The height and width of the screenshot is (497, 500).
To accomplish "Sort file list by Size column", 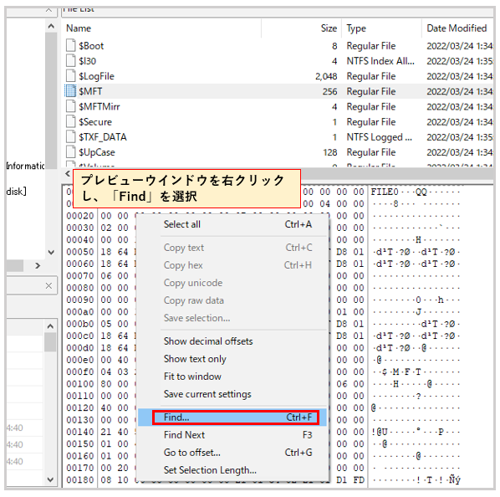I will 302,28.
